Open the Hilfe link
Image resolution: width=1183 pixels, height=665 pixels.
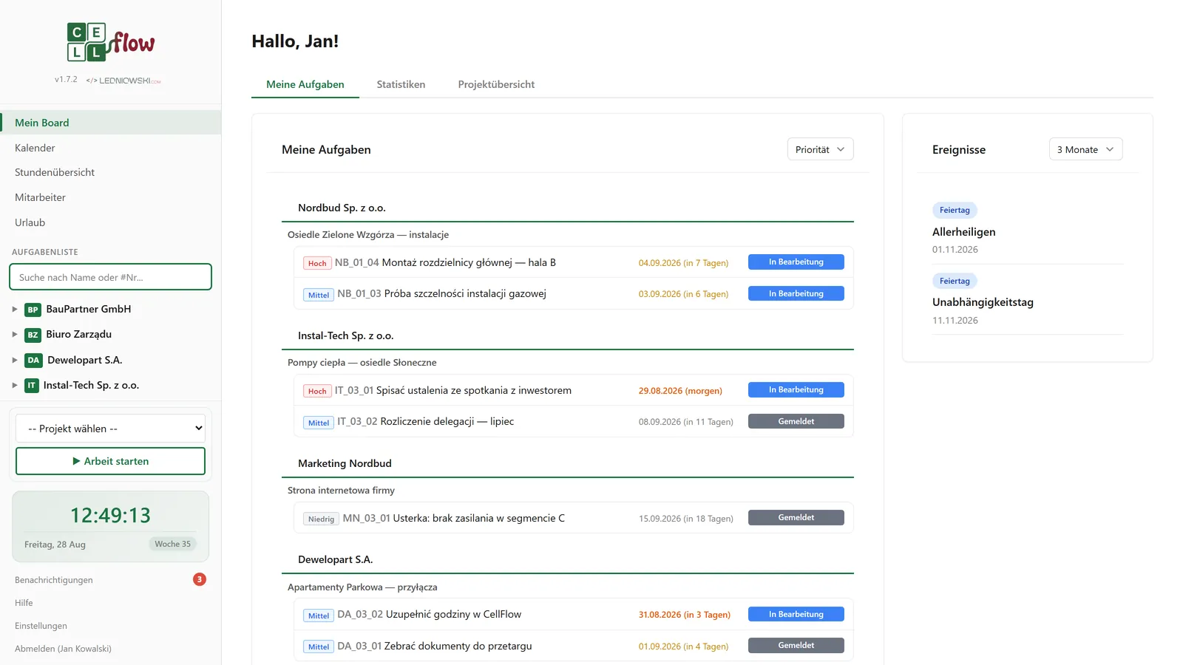point(24,603)
